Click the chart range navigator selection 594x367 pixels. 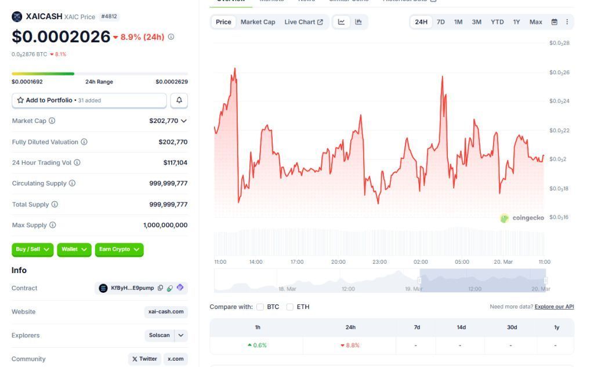[483, 280]
